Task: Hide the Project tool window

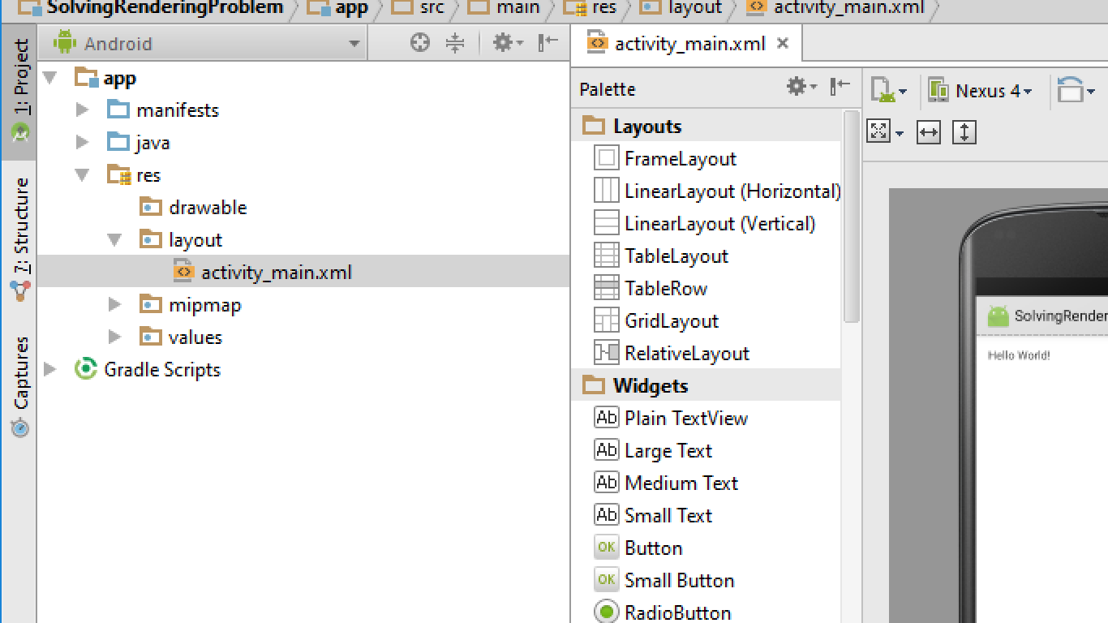Action: tap(549, 43)
